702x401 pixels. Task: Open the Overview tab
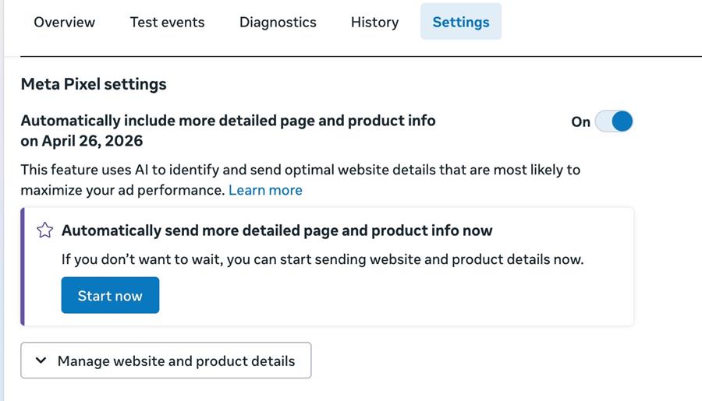point(65,22)
